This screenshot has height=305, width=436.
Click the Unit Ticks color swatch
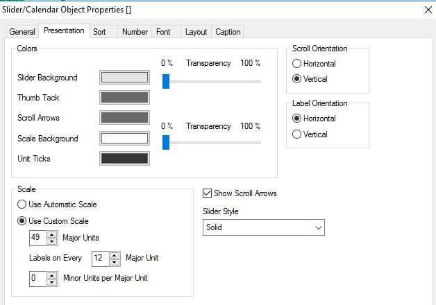click(x=125, y=158)
